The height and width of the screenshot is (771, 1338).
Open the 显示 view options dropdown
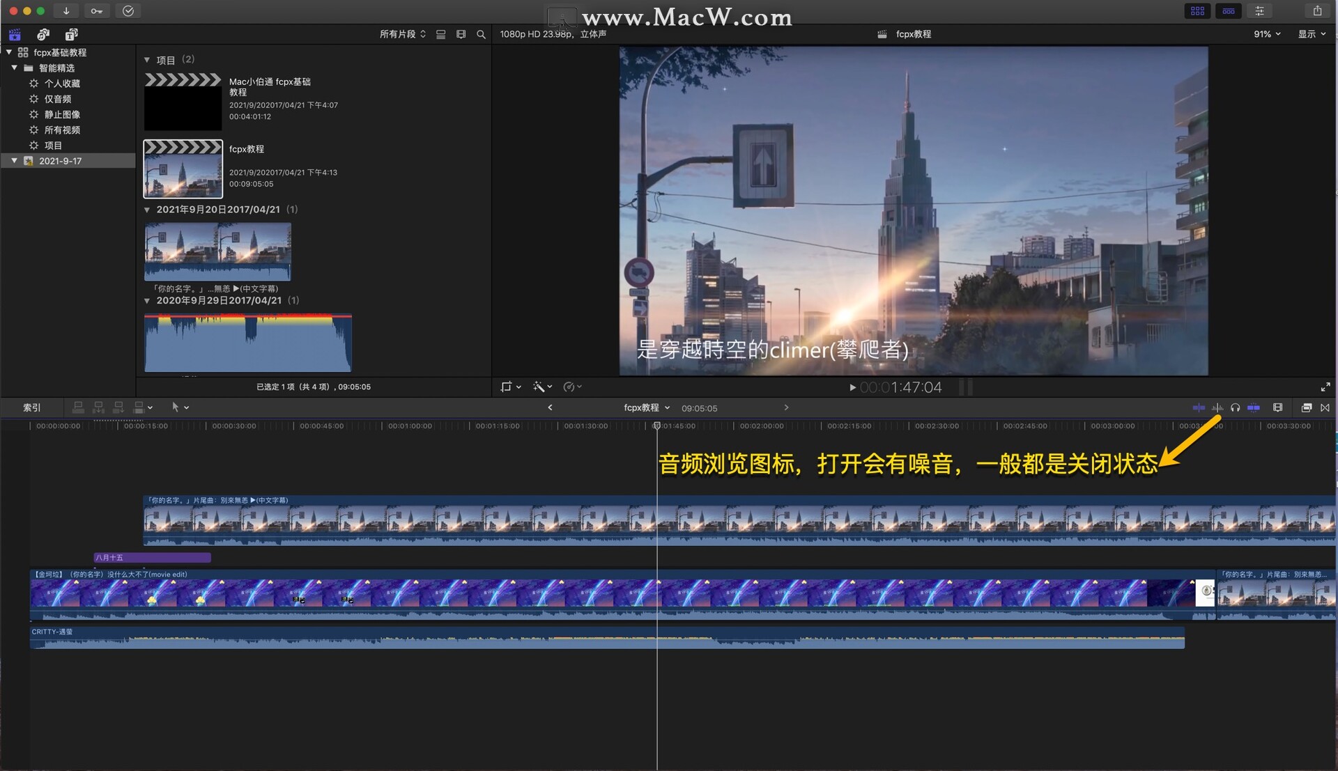tap(1312, 34)
